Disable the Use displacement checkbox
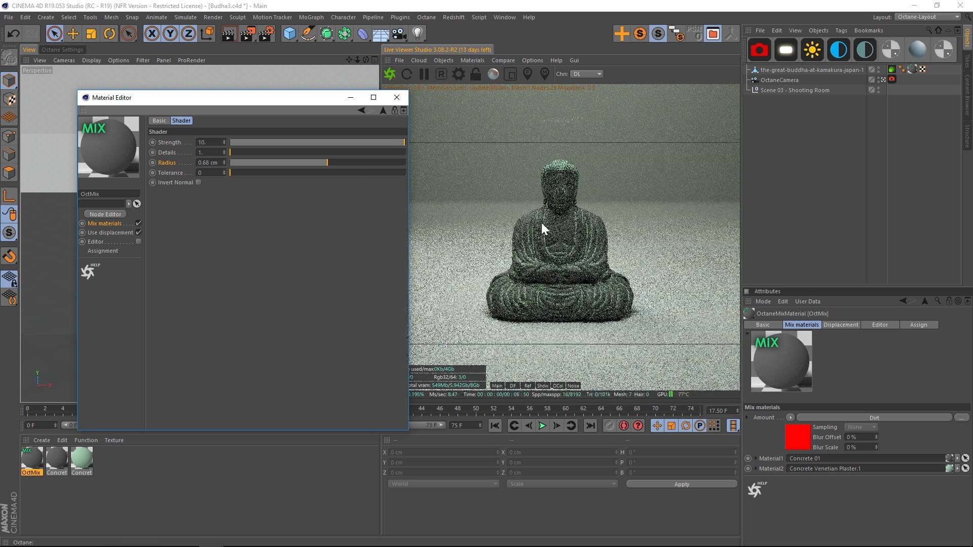Viewport: 973px width, 547px height. coord(138,232)
